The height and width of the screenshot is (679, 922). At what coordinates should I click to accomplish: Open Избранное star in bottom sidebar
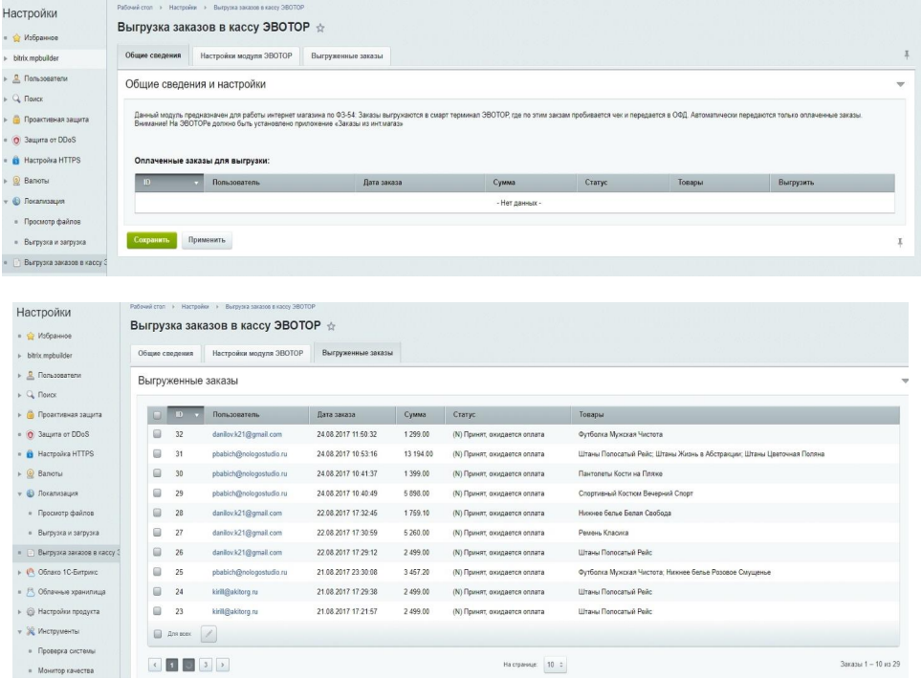[31, 336]
